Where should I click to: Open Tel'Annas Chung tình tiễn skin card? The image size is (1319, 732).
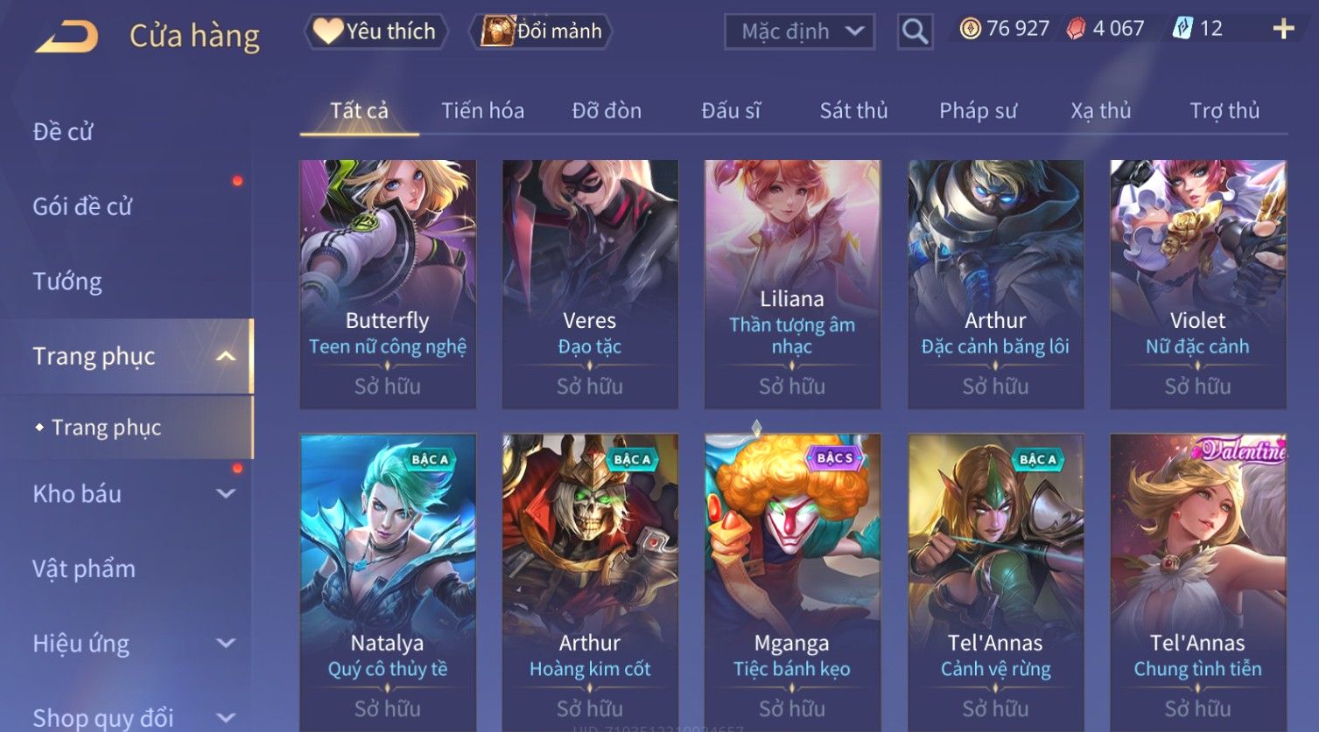pyautogui.click(x=1197, y=582)
